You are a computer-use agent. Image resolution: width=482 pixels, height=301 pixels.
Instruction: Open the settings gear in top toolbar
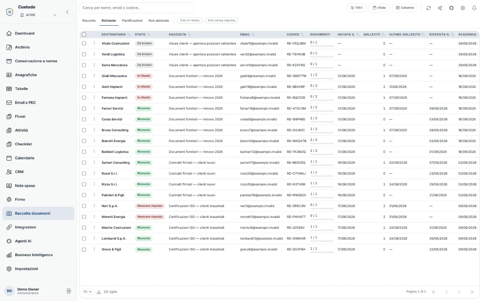[463, 8]
